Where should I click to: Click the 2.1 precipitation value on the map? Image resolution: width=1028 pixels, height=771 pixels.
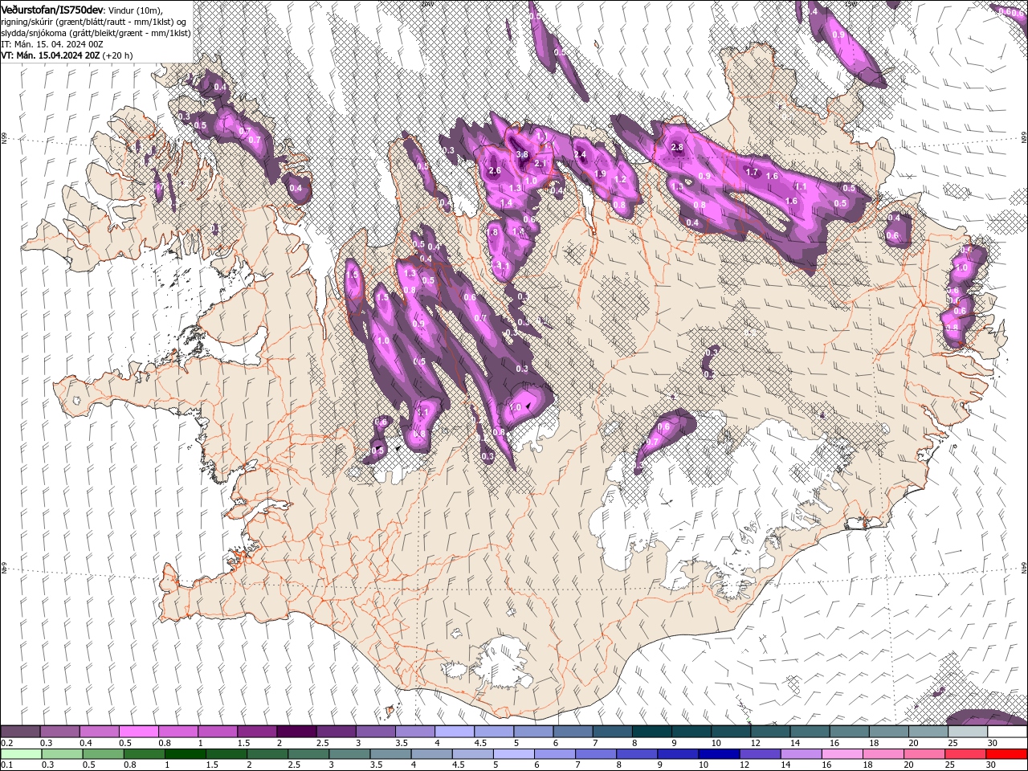[x=541, y=164]
